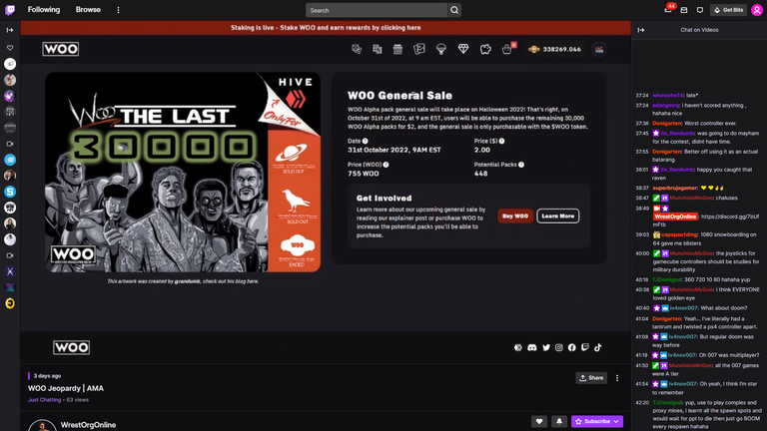Open video options menu beside Share
This screenshot has width=767, height=431.
point(617,378)
